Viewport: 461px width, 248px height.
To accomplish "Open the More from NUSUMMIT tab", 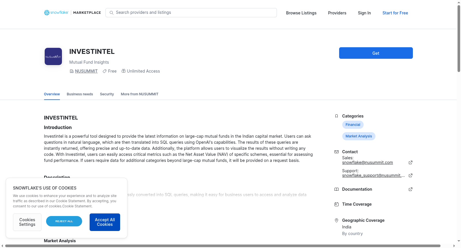I will 139,94.
